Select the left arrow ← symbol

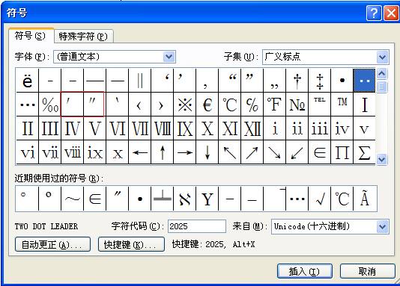140,152
